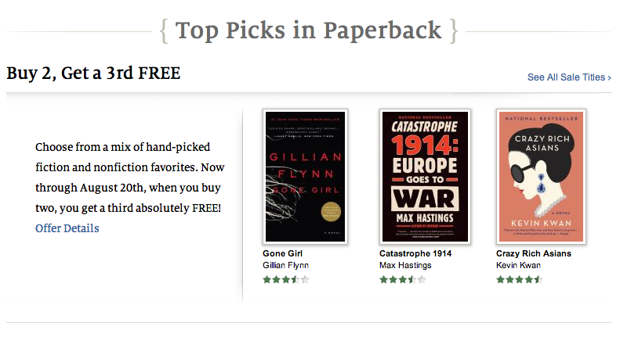Open the Gone Girl title link
The image size is (620, 344).
coord(283,254)
